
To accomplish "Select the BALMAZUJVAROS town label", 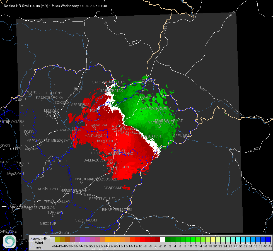I will (x=98, y=160).
